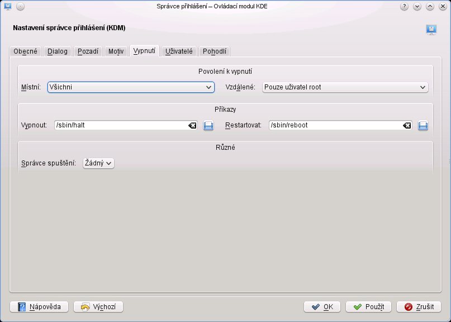Click the Vypnout label
451x322 pixels.
(34, 125)
